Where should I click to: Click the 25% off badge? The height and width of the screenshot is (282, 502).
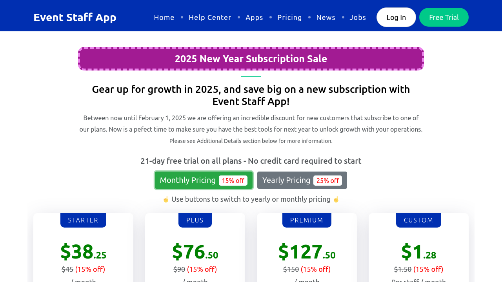point(327,181)
